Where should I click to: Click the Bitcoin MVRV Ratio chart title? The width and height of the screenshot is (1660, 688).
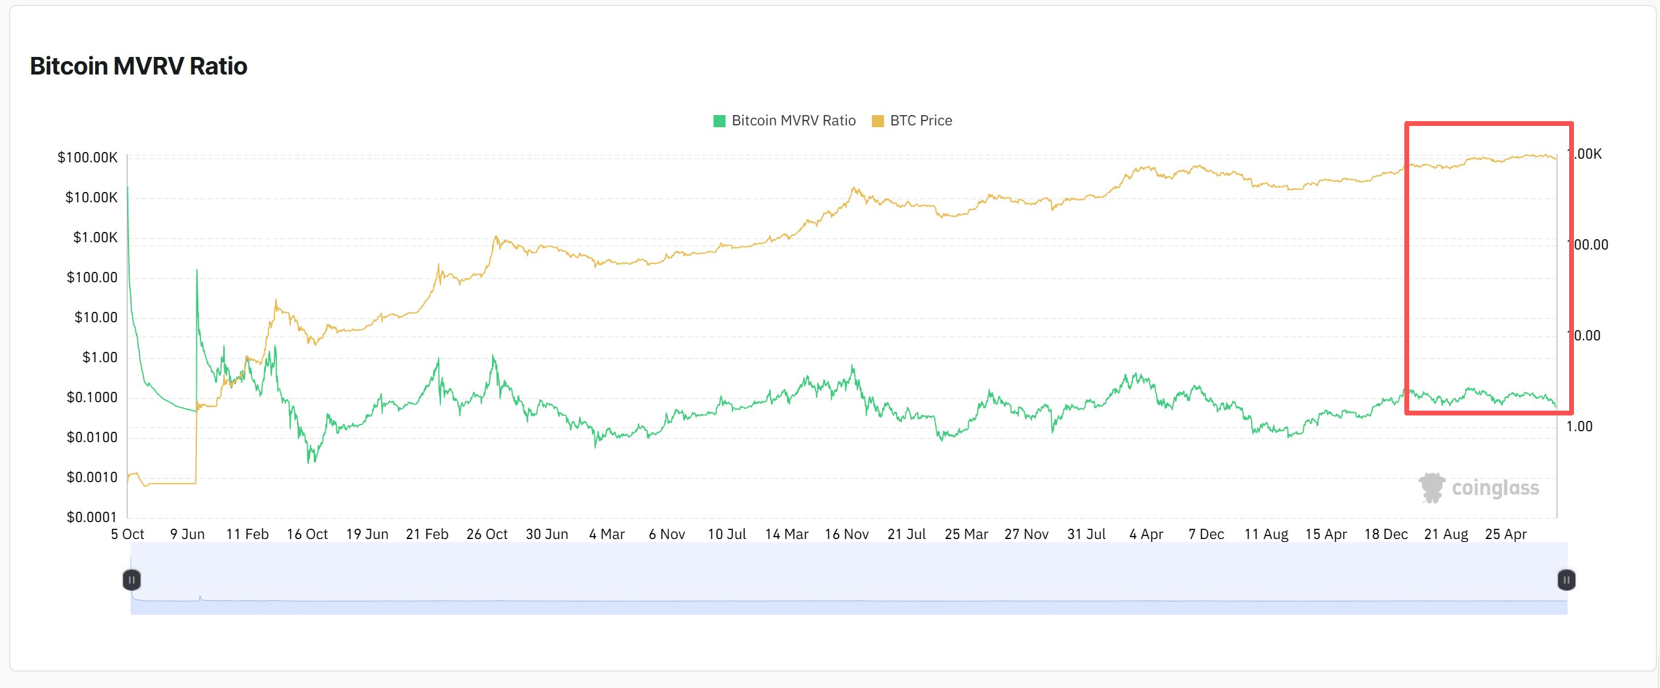coord(139,65)
